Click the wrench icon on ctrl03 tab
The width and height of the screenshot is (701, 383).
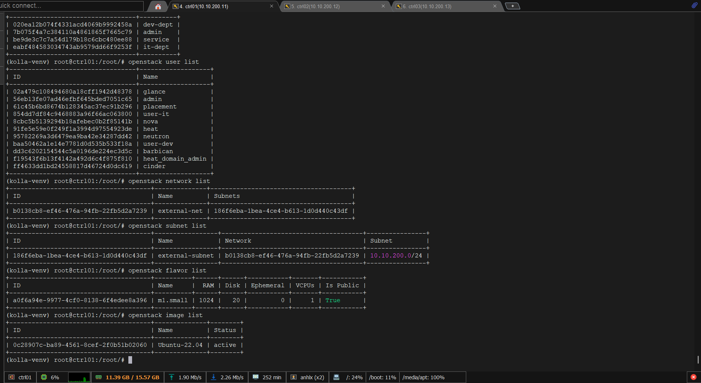pyautogui.click(x=399, y=6)
